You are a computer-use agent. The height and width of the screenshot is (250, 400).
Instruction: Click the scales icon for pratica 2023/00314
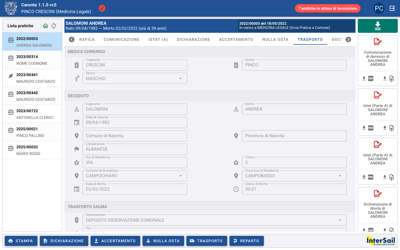tap(11, 58)
